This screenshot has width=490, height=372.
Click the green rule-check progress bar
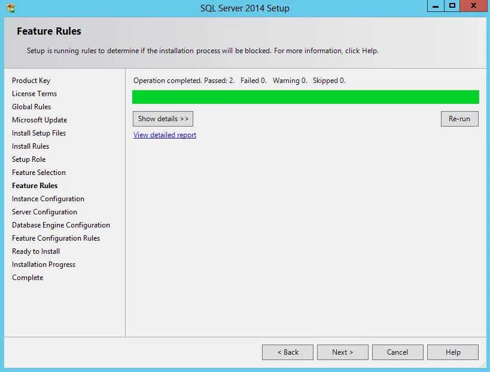tap(305, 97)
